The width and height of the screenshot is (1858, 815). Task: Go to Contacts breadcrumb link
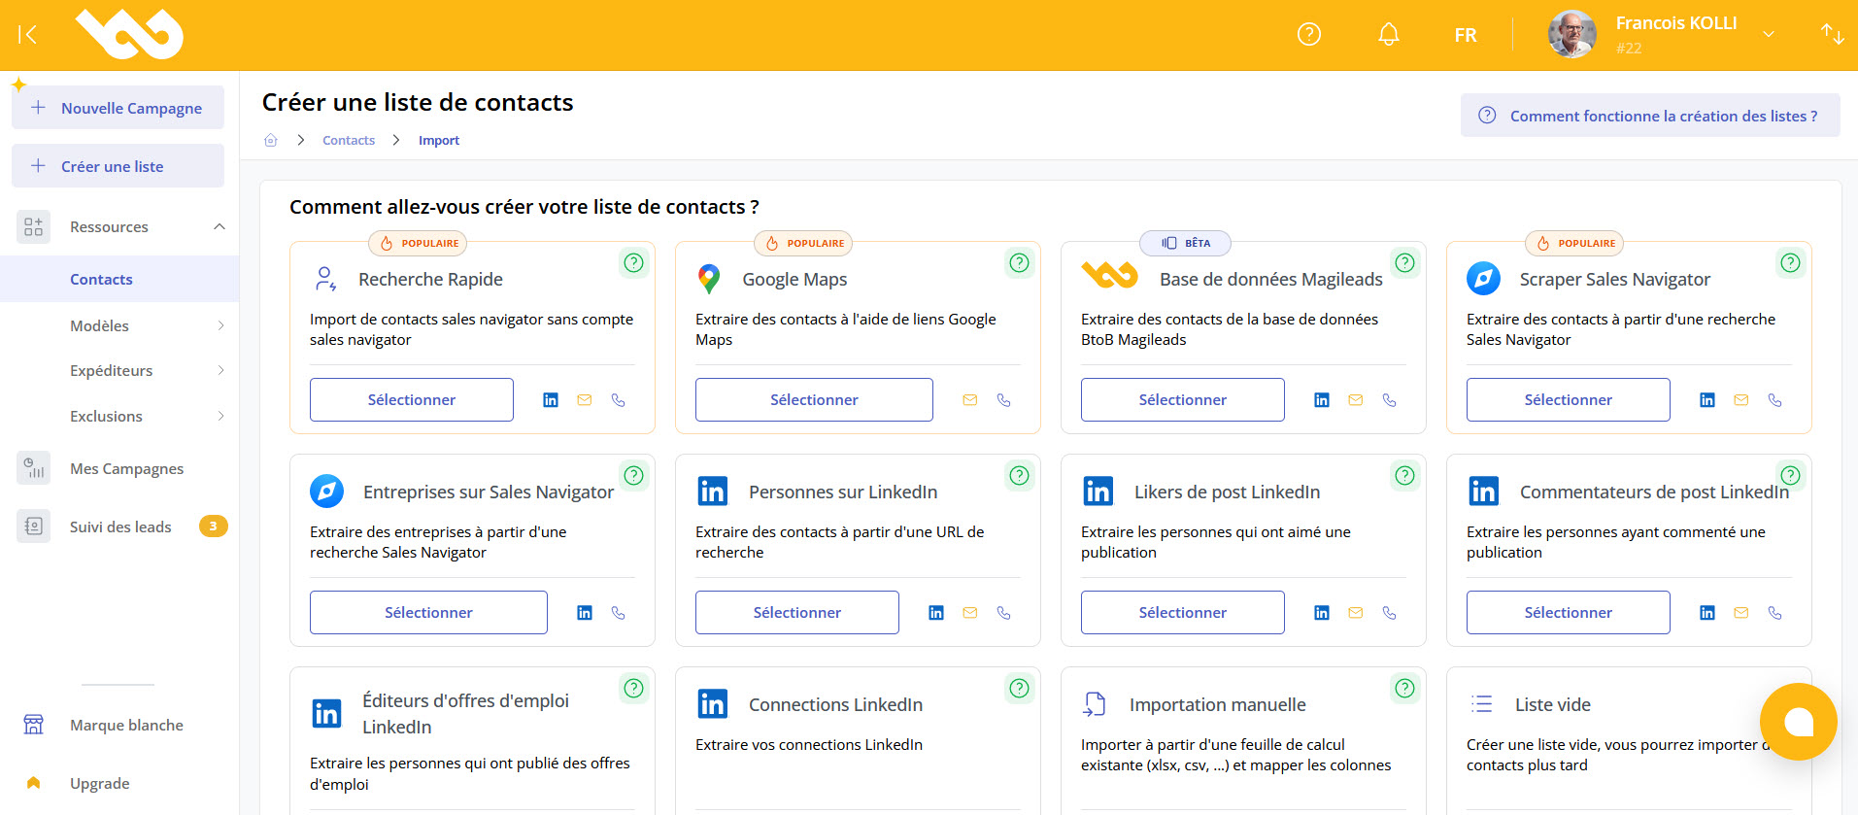coord(349,140)
